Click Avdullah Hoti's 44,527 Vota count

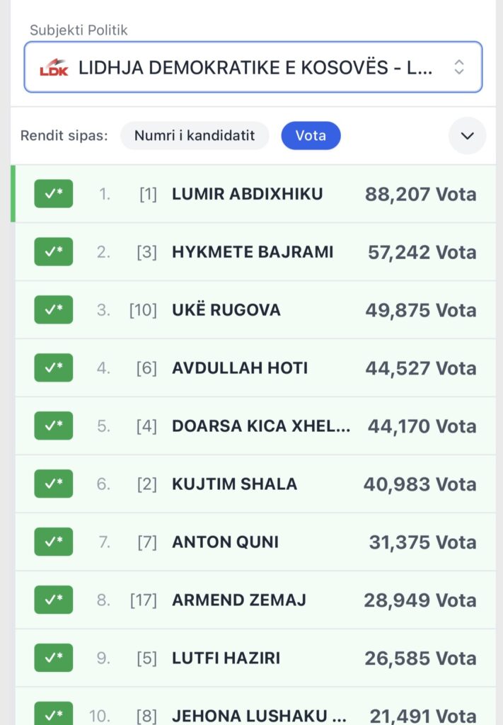[420, 368]
